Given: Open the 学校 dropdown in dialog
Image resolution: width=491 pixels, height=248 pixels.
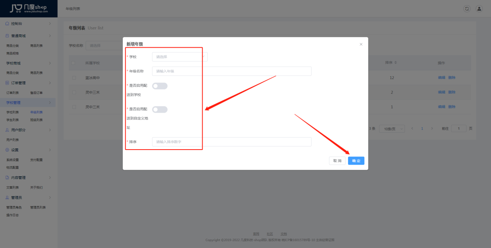Looking at the screenshot, I should tap(180, 57).
